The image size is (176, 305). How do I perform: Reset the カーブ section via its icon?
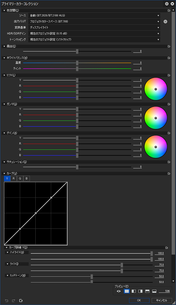click(x=169, y=174)
